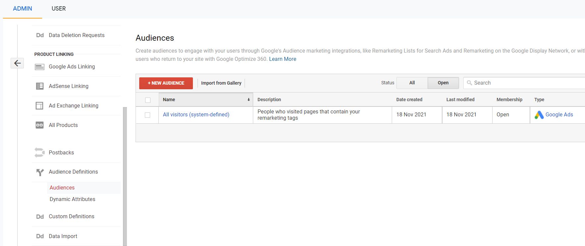This screenshot has height=246, width=585.
Task: Click the All Products link icon
Action: coord(39,125)
